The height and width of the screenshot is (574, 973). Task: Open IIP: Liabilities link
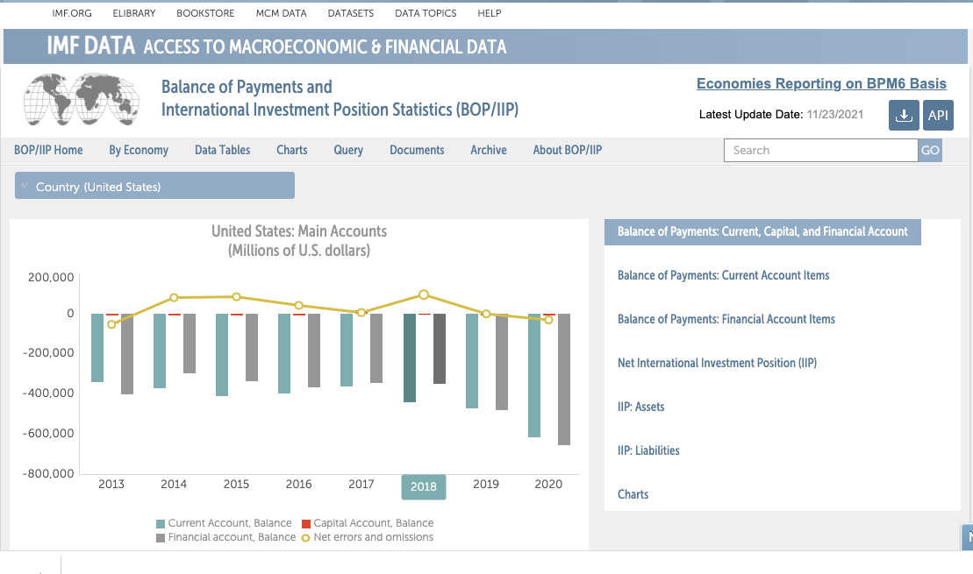click(x=648, y=450)
